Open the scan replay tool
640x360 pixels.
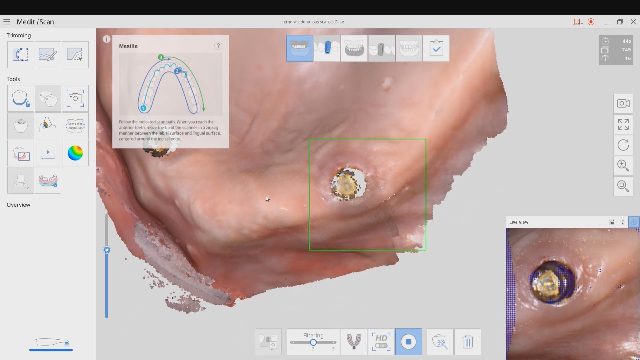[48, 153]
